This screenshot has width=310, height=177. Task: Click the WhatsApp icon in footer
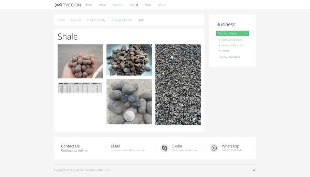[x=214, y=148]
